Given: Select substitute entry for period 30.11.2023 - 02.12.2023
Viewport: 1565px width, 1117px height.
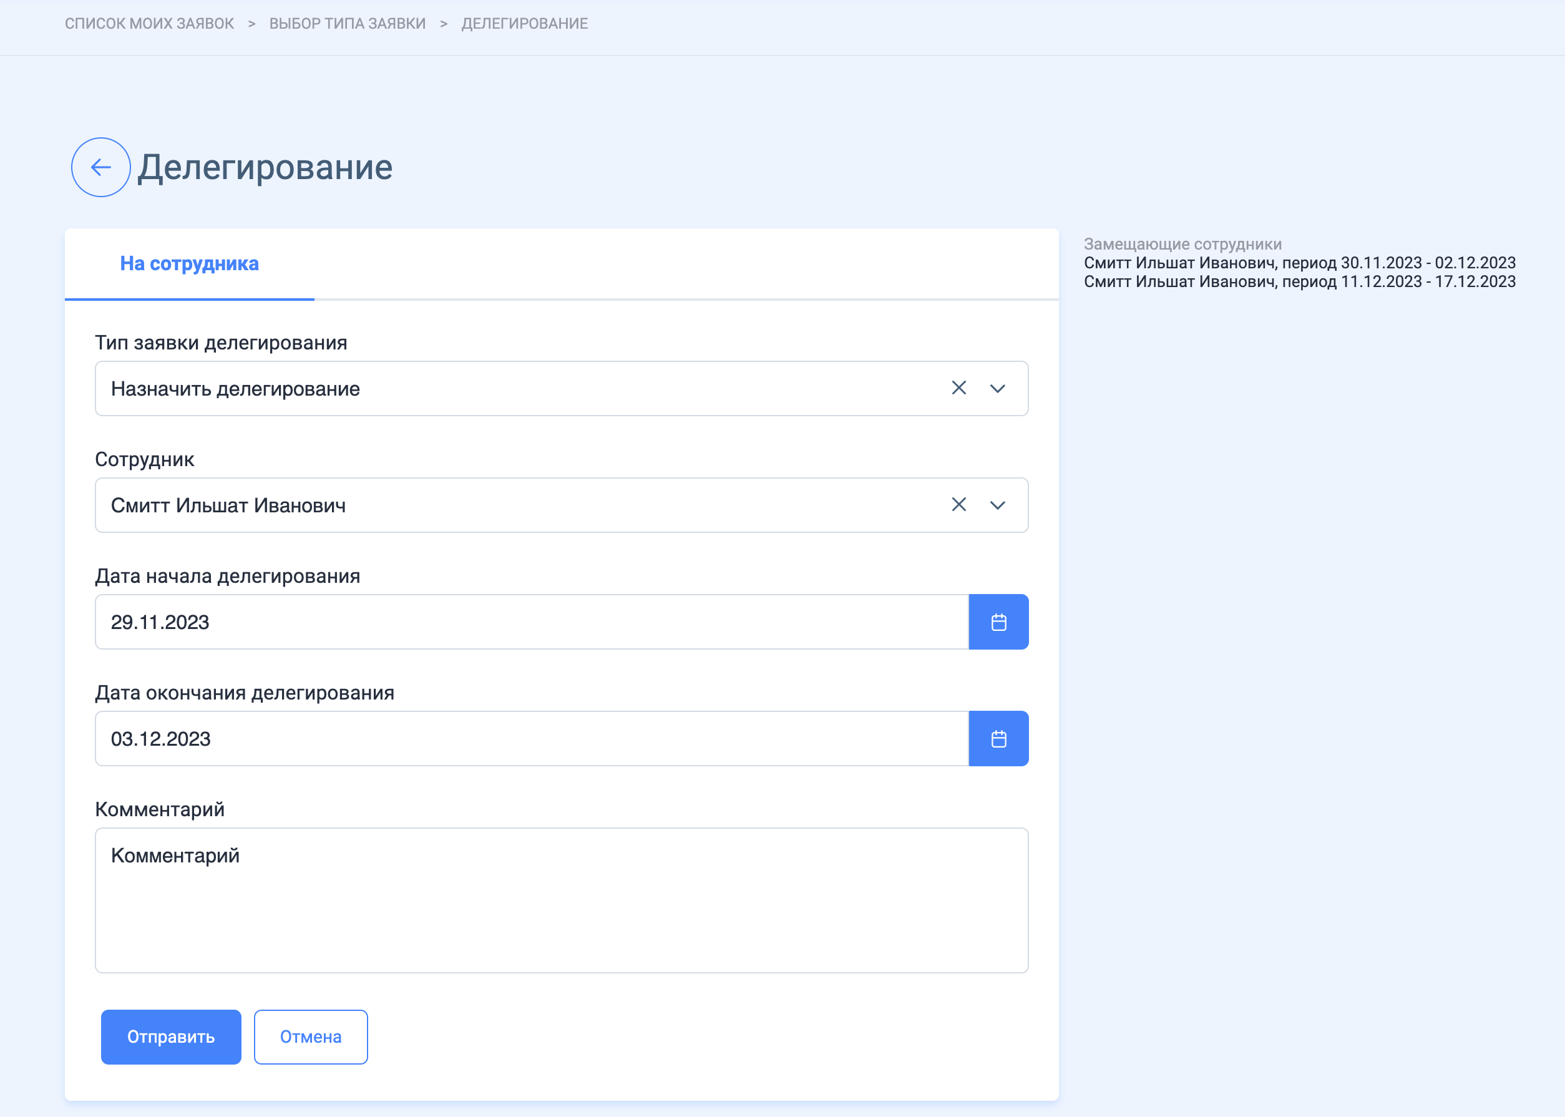Looking at the screenshot, I should (1300, 263).
